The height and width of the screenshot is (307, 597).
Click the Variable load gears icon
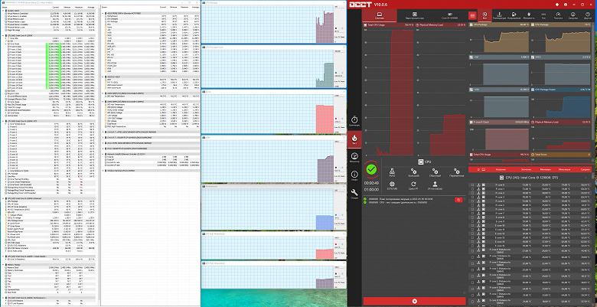(456, 172)
